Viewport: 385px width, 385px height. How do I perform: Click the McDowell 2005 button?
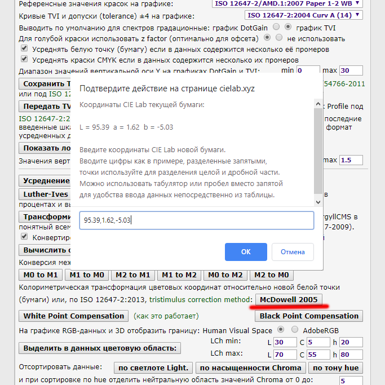pos(288,299)
